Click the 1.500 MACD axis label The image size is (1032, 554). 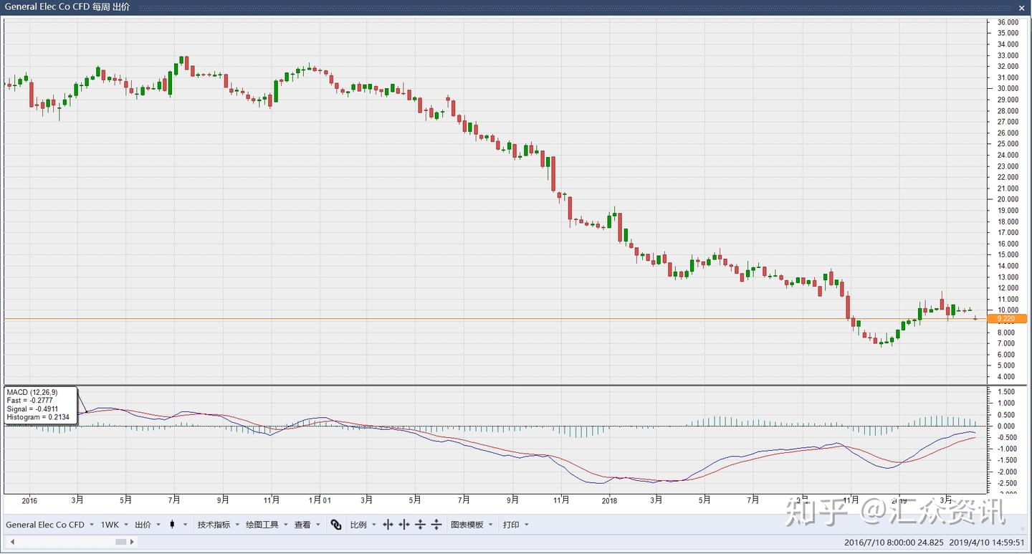click(1006, 392)
